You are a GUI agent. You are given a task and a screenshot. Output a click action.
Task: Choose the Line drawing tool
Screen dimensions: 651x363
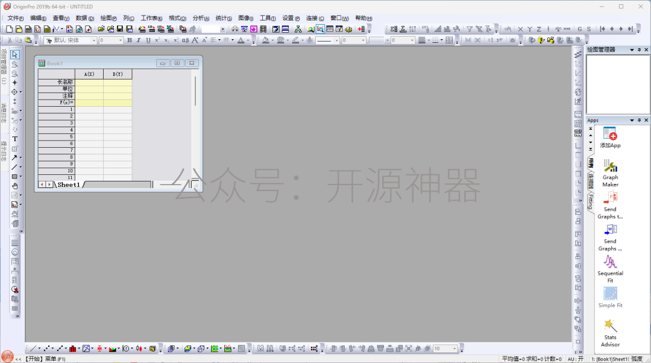(x=14, y=168)
